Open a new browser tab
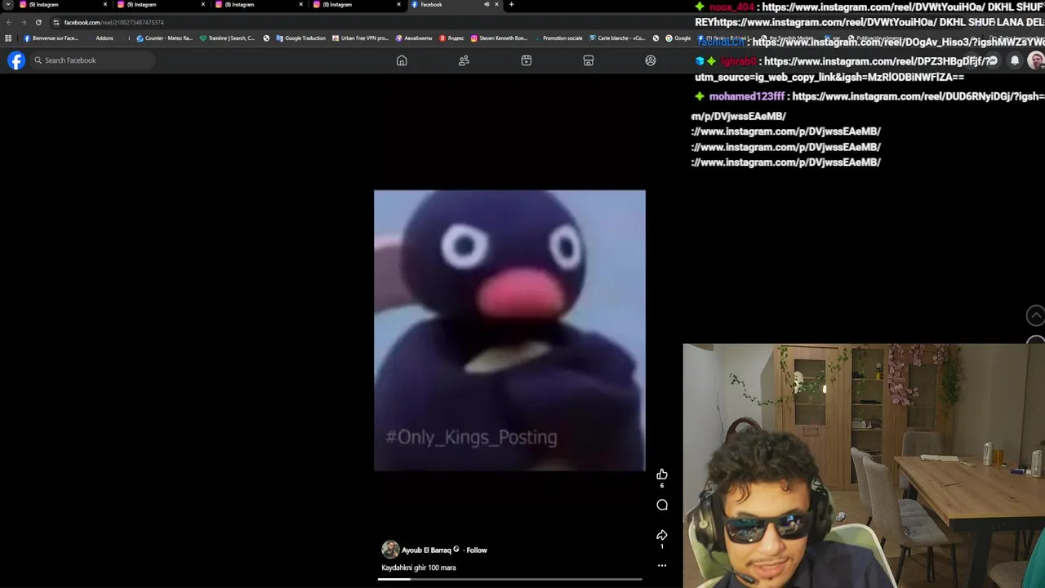The width and height of the screenshot is (1045, 588). click(x=511, y=4)
